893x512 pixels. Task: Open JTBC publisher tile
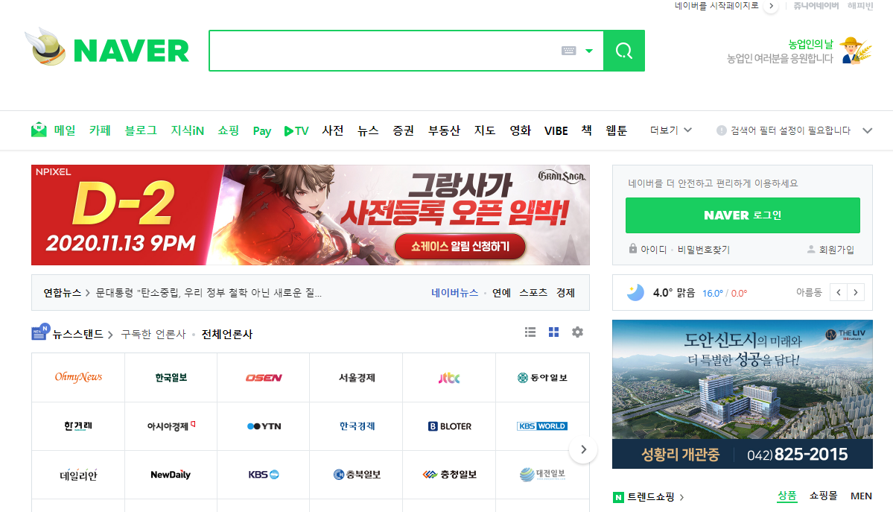tap(449, 377)
